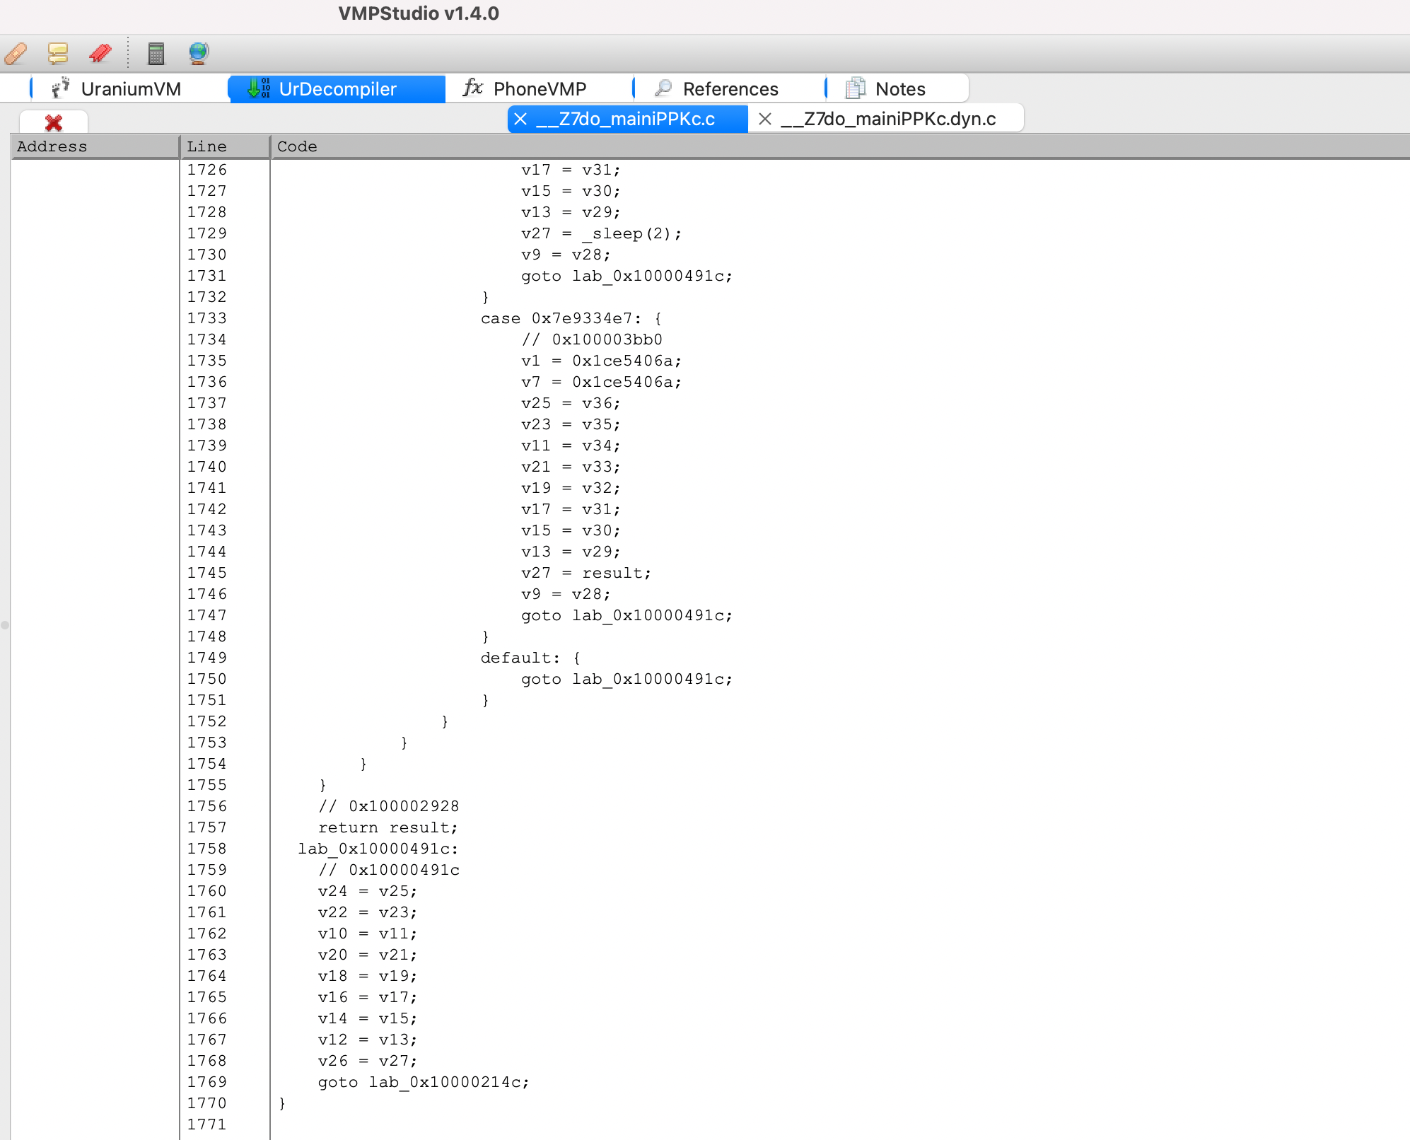Click the bandage patch icon in toolbar
Viewport: 1410px width, 1140px height.
[16, 53]
